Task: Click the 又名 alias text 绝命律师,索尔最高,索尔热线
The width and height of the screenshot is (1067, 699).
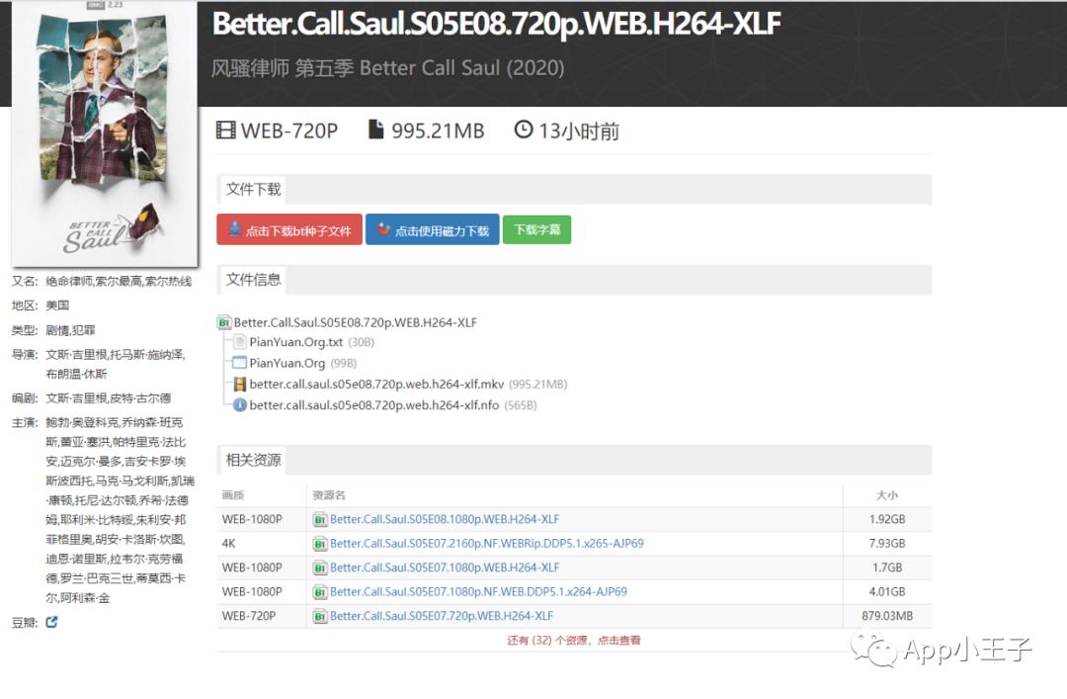Action: point(119,282)
